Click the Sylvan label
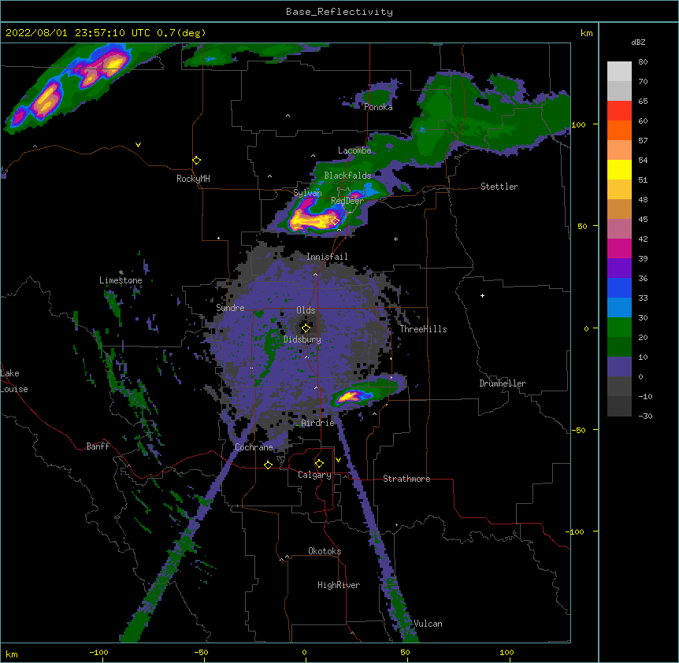Screen dimensions: 679x663 (x=307, y=193)
